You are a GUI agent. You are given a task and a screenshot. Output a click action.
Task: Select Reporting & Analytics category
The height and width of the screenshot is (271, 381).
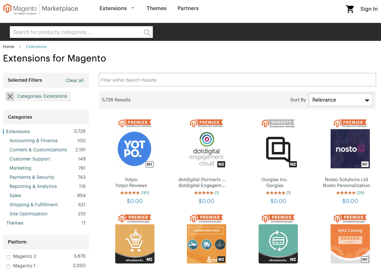33,186
